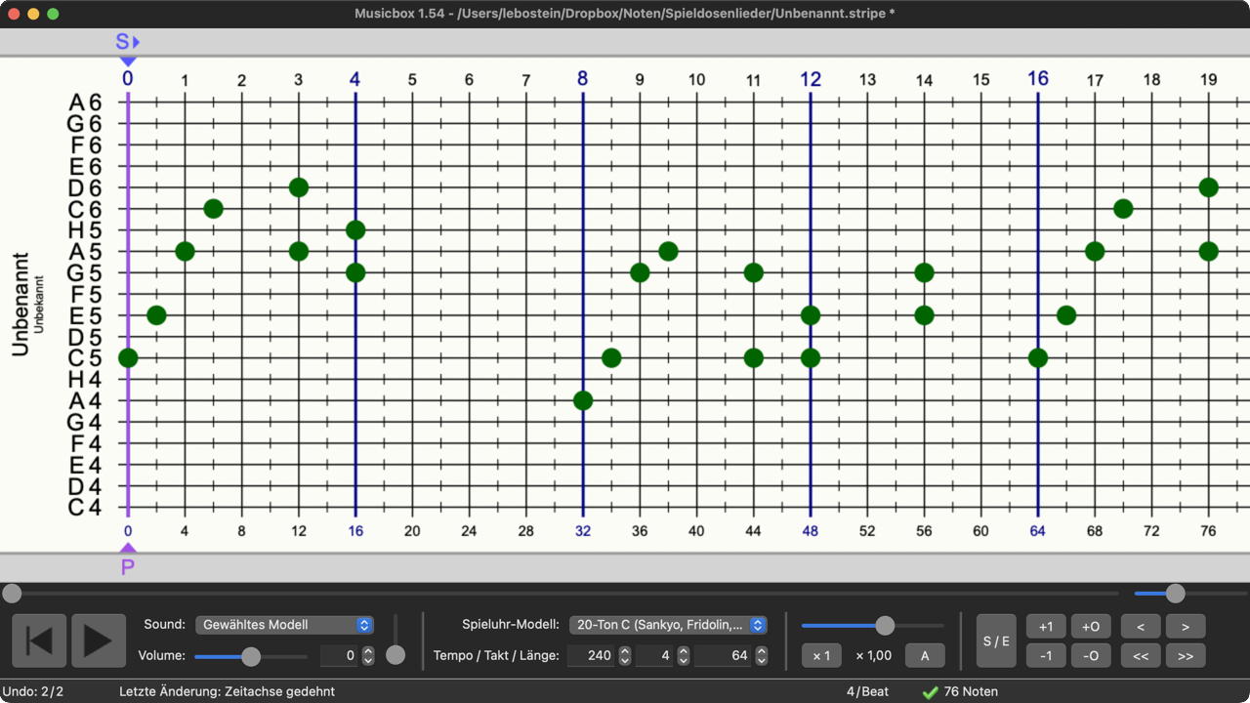The width and height of the screenshot is (1250, 703).
Task: Click the D6 note at beat 3
Action: [299, 187]
